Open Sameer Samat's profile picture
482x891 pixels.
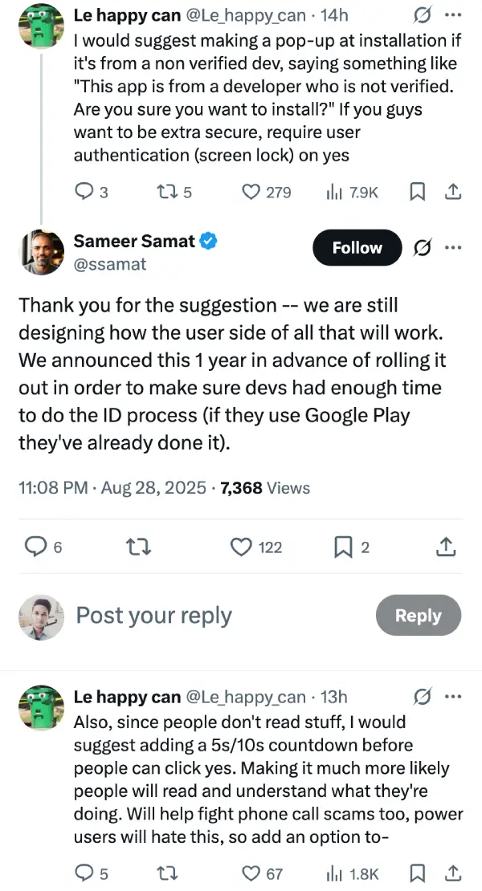[x=42, y=252]
